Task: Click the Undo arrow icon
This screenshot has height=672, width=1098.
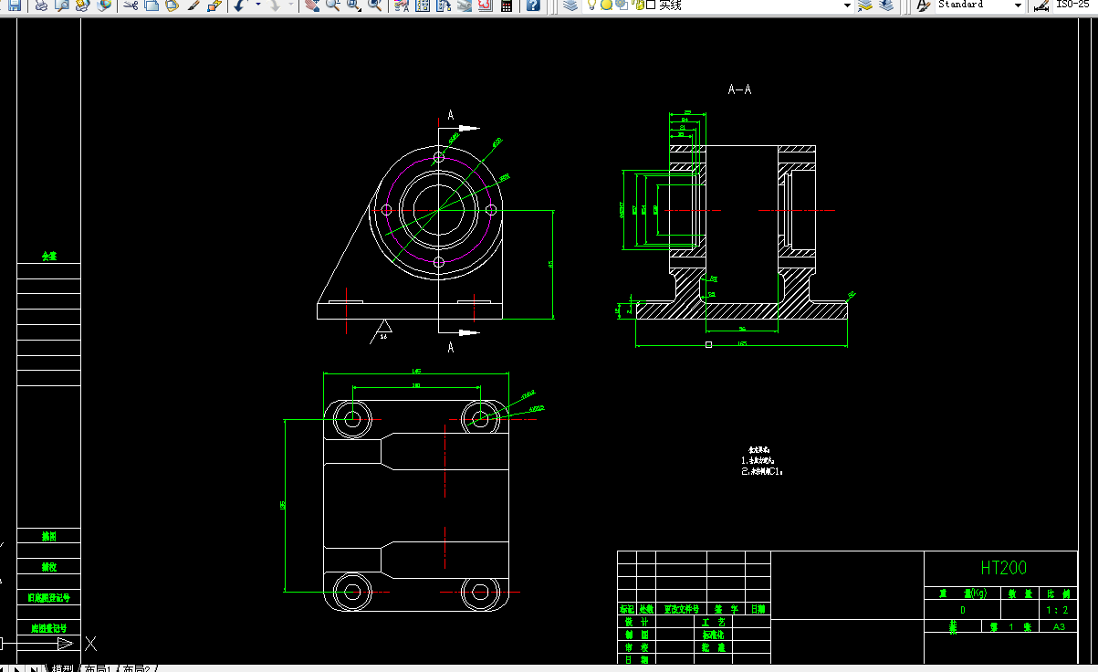Action: [239, 5]
